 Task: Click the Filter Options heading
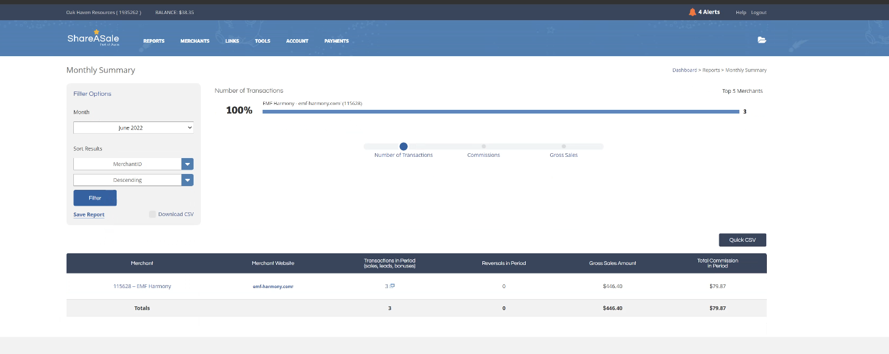(92, 94)
